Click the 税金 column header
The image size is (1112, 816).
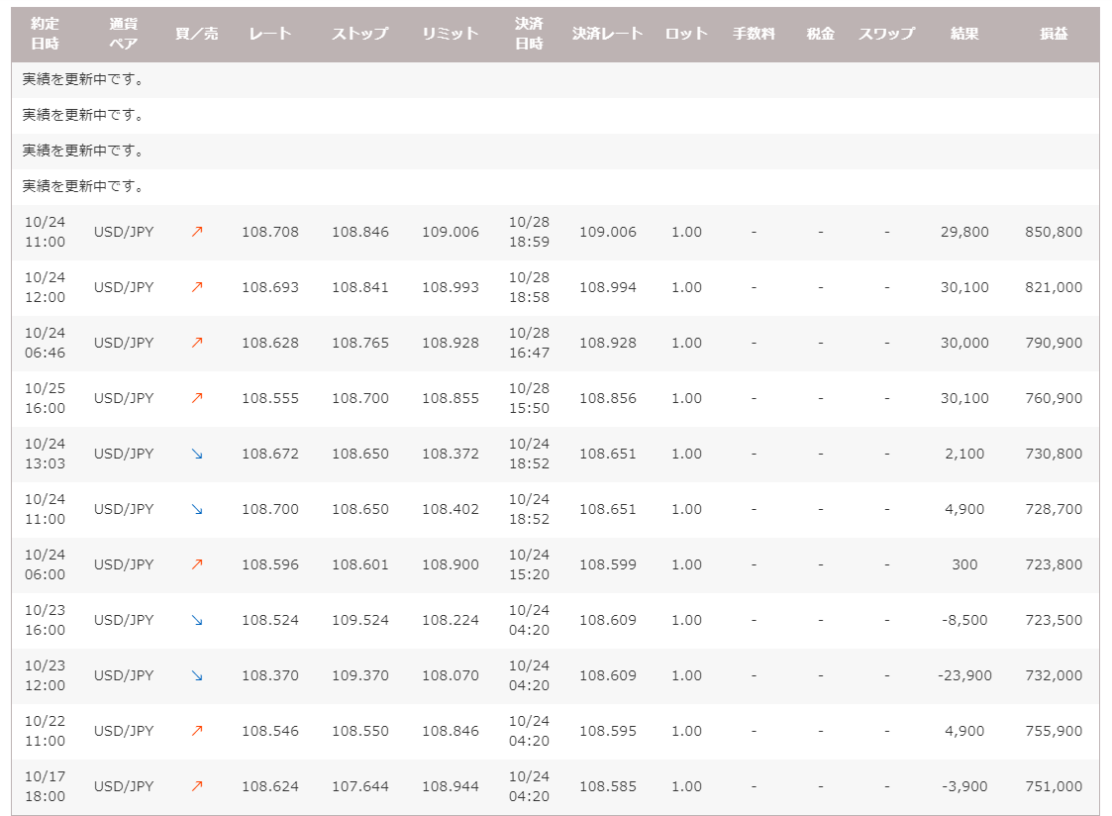tap(821, 34)
